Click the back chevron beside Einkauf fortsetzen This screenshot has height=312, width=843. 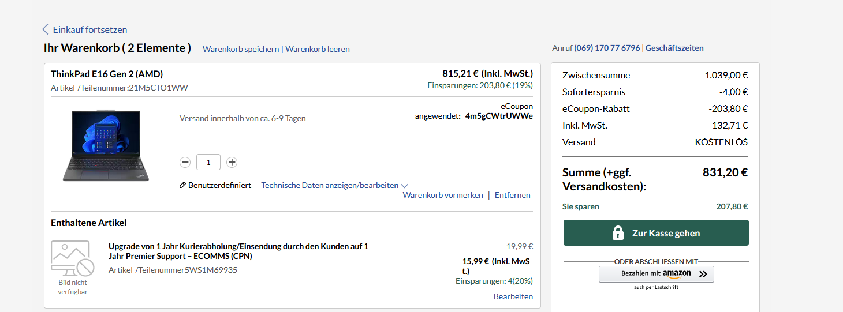tap(45, 29)
